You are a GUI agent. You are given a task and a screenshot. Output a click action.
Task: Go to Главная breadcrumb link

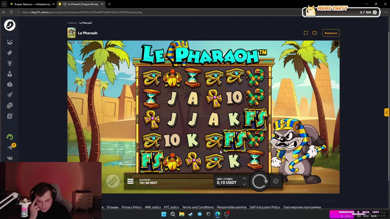click(72, 23)
